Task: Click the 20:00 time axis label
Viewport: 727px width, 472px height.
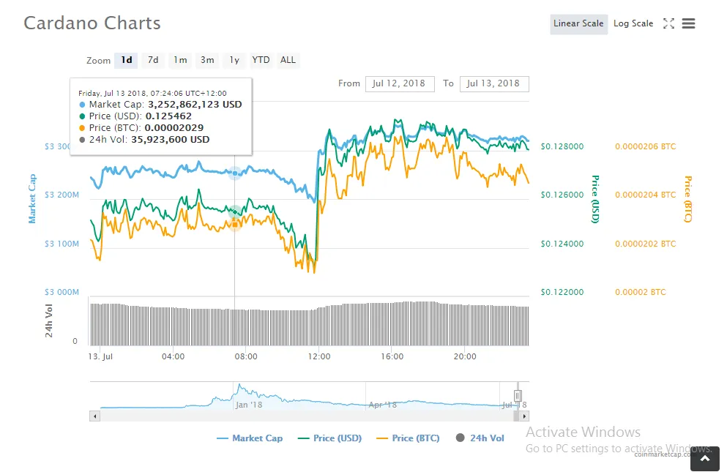Action: (x=465, y=356)
